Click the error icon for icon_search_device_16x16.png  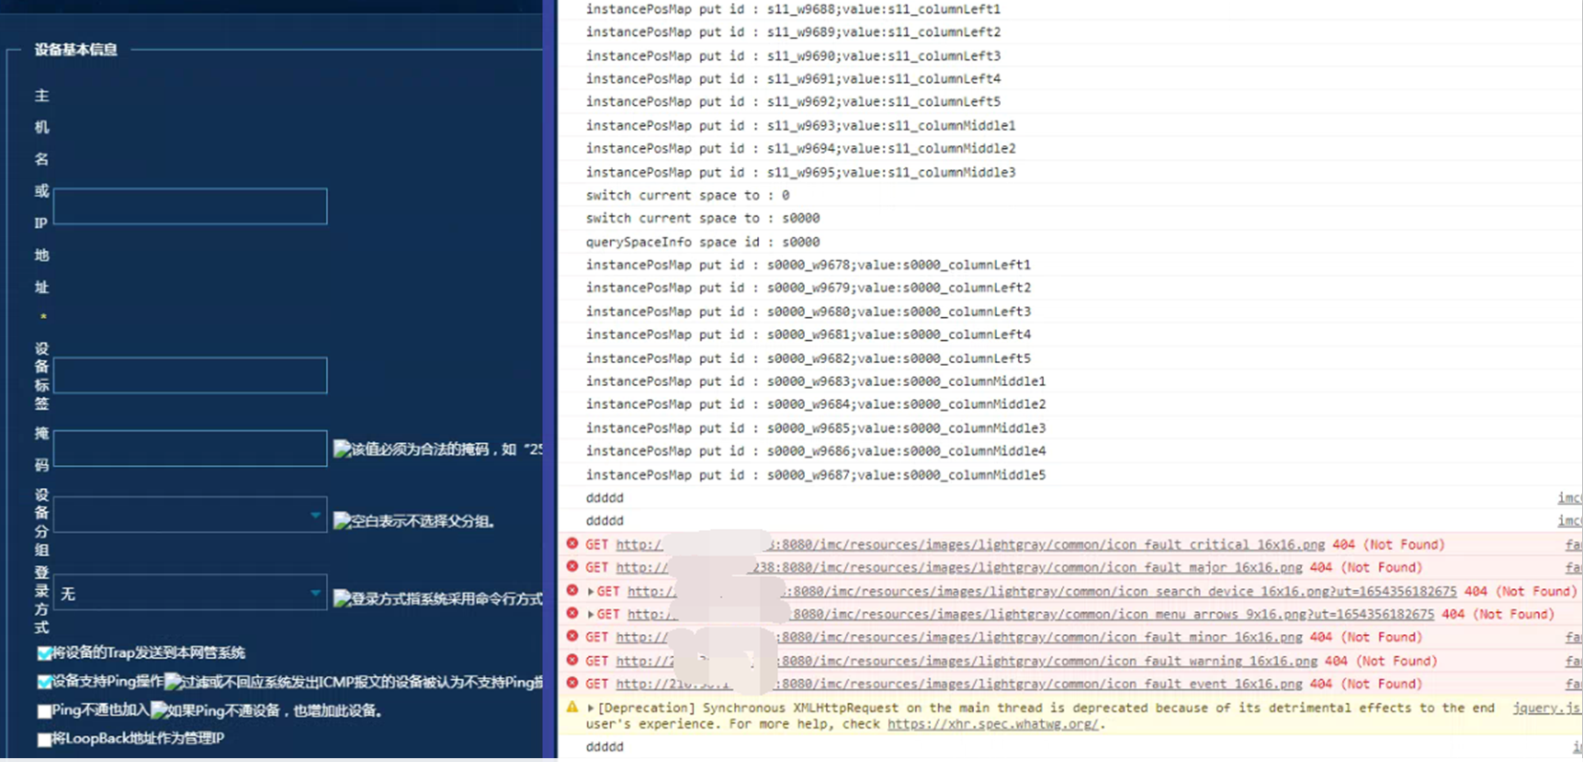tap(572, 590)
